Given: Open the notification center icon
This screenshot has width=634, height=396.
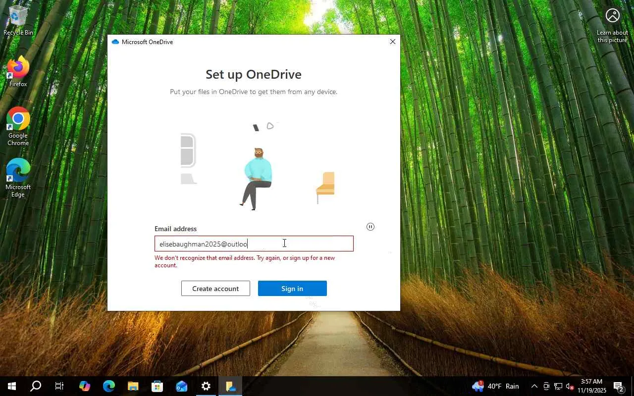Looking at the screenshot, I should click(618, 386).
